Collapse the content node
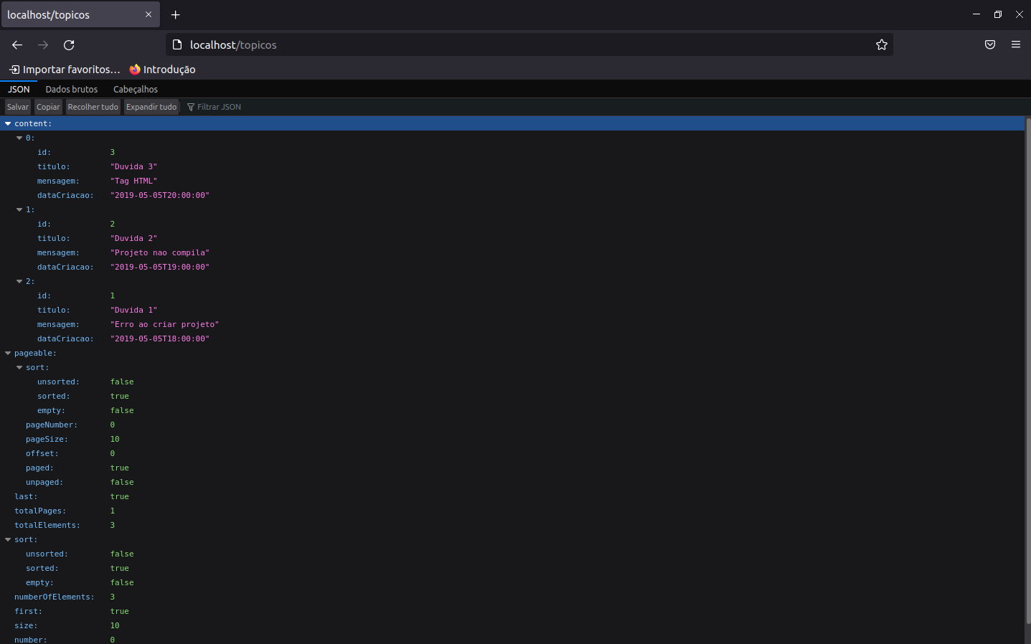Image resolution: width=1031 pixels, height=644 pixels. tap(8, 123)
